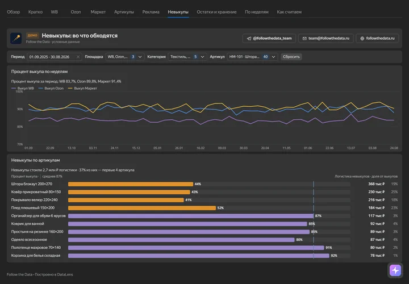Toggle the Выкуп Маркет legend series
This screenshot has width=409, height=284.
tap(82, 89)
